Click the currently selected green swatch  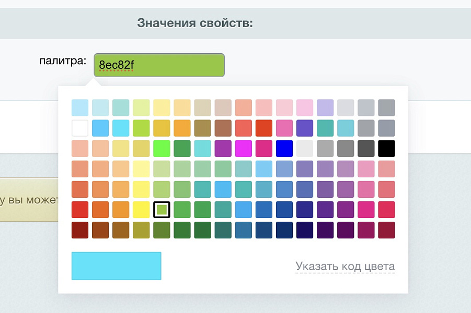click(x=161, y=210)
